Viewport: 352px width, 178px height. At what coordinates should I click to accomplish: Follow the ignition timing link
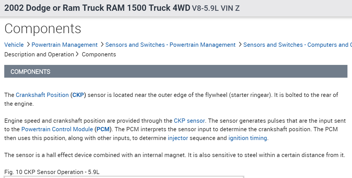[248, 138]
